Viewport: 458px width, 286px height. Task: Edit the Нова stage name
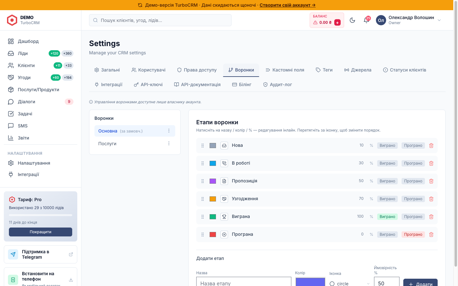point(237,146)
